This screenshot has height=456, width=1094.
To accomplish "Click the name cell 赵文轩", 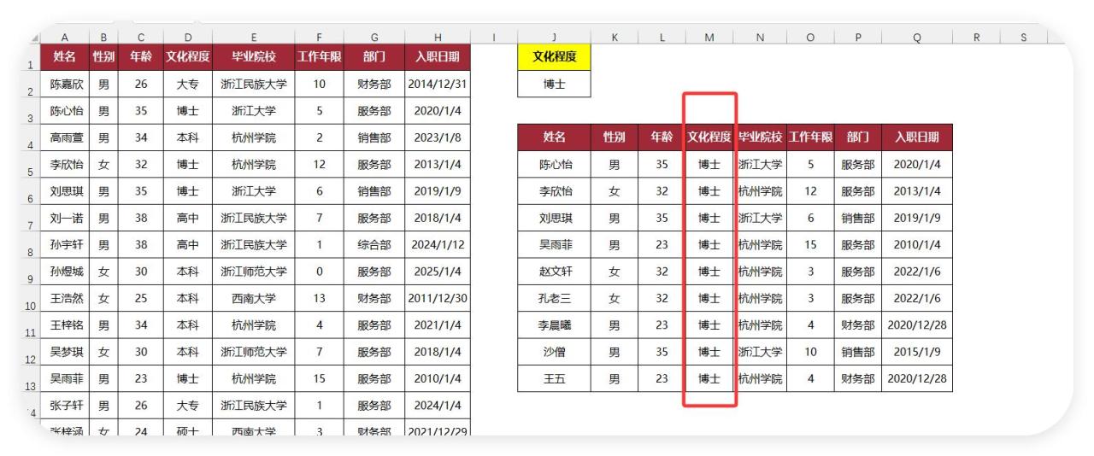I will 554,272.
